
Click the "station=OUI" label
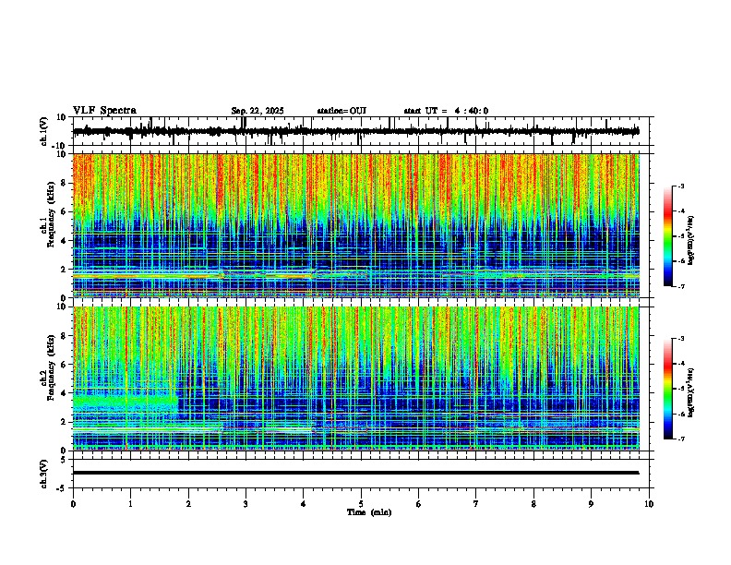tap(342, 111)
